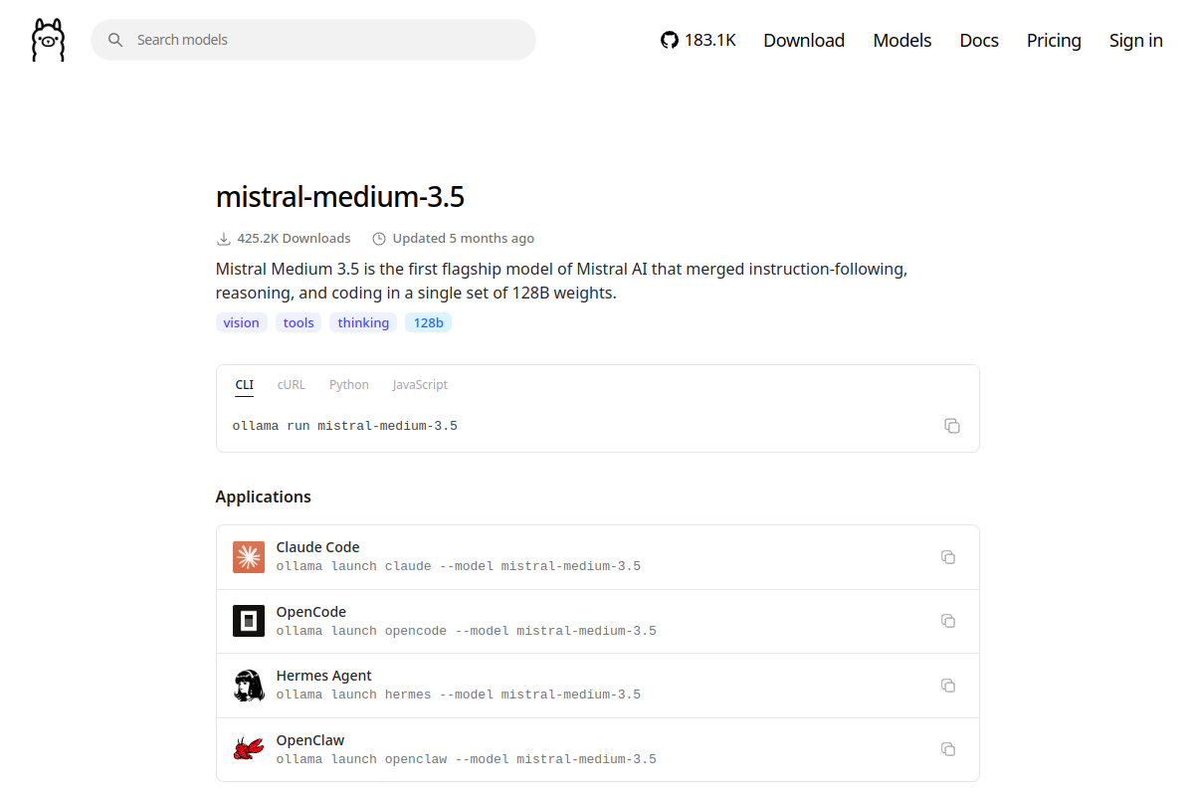Open the GitHub icon link
1194x796 pixels.
coord(670,40)
